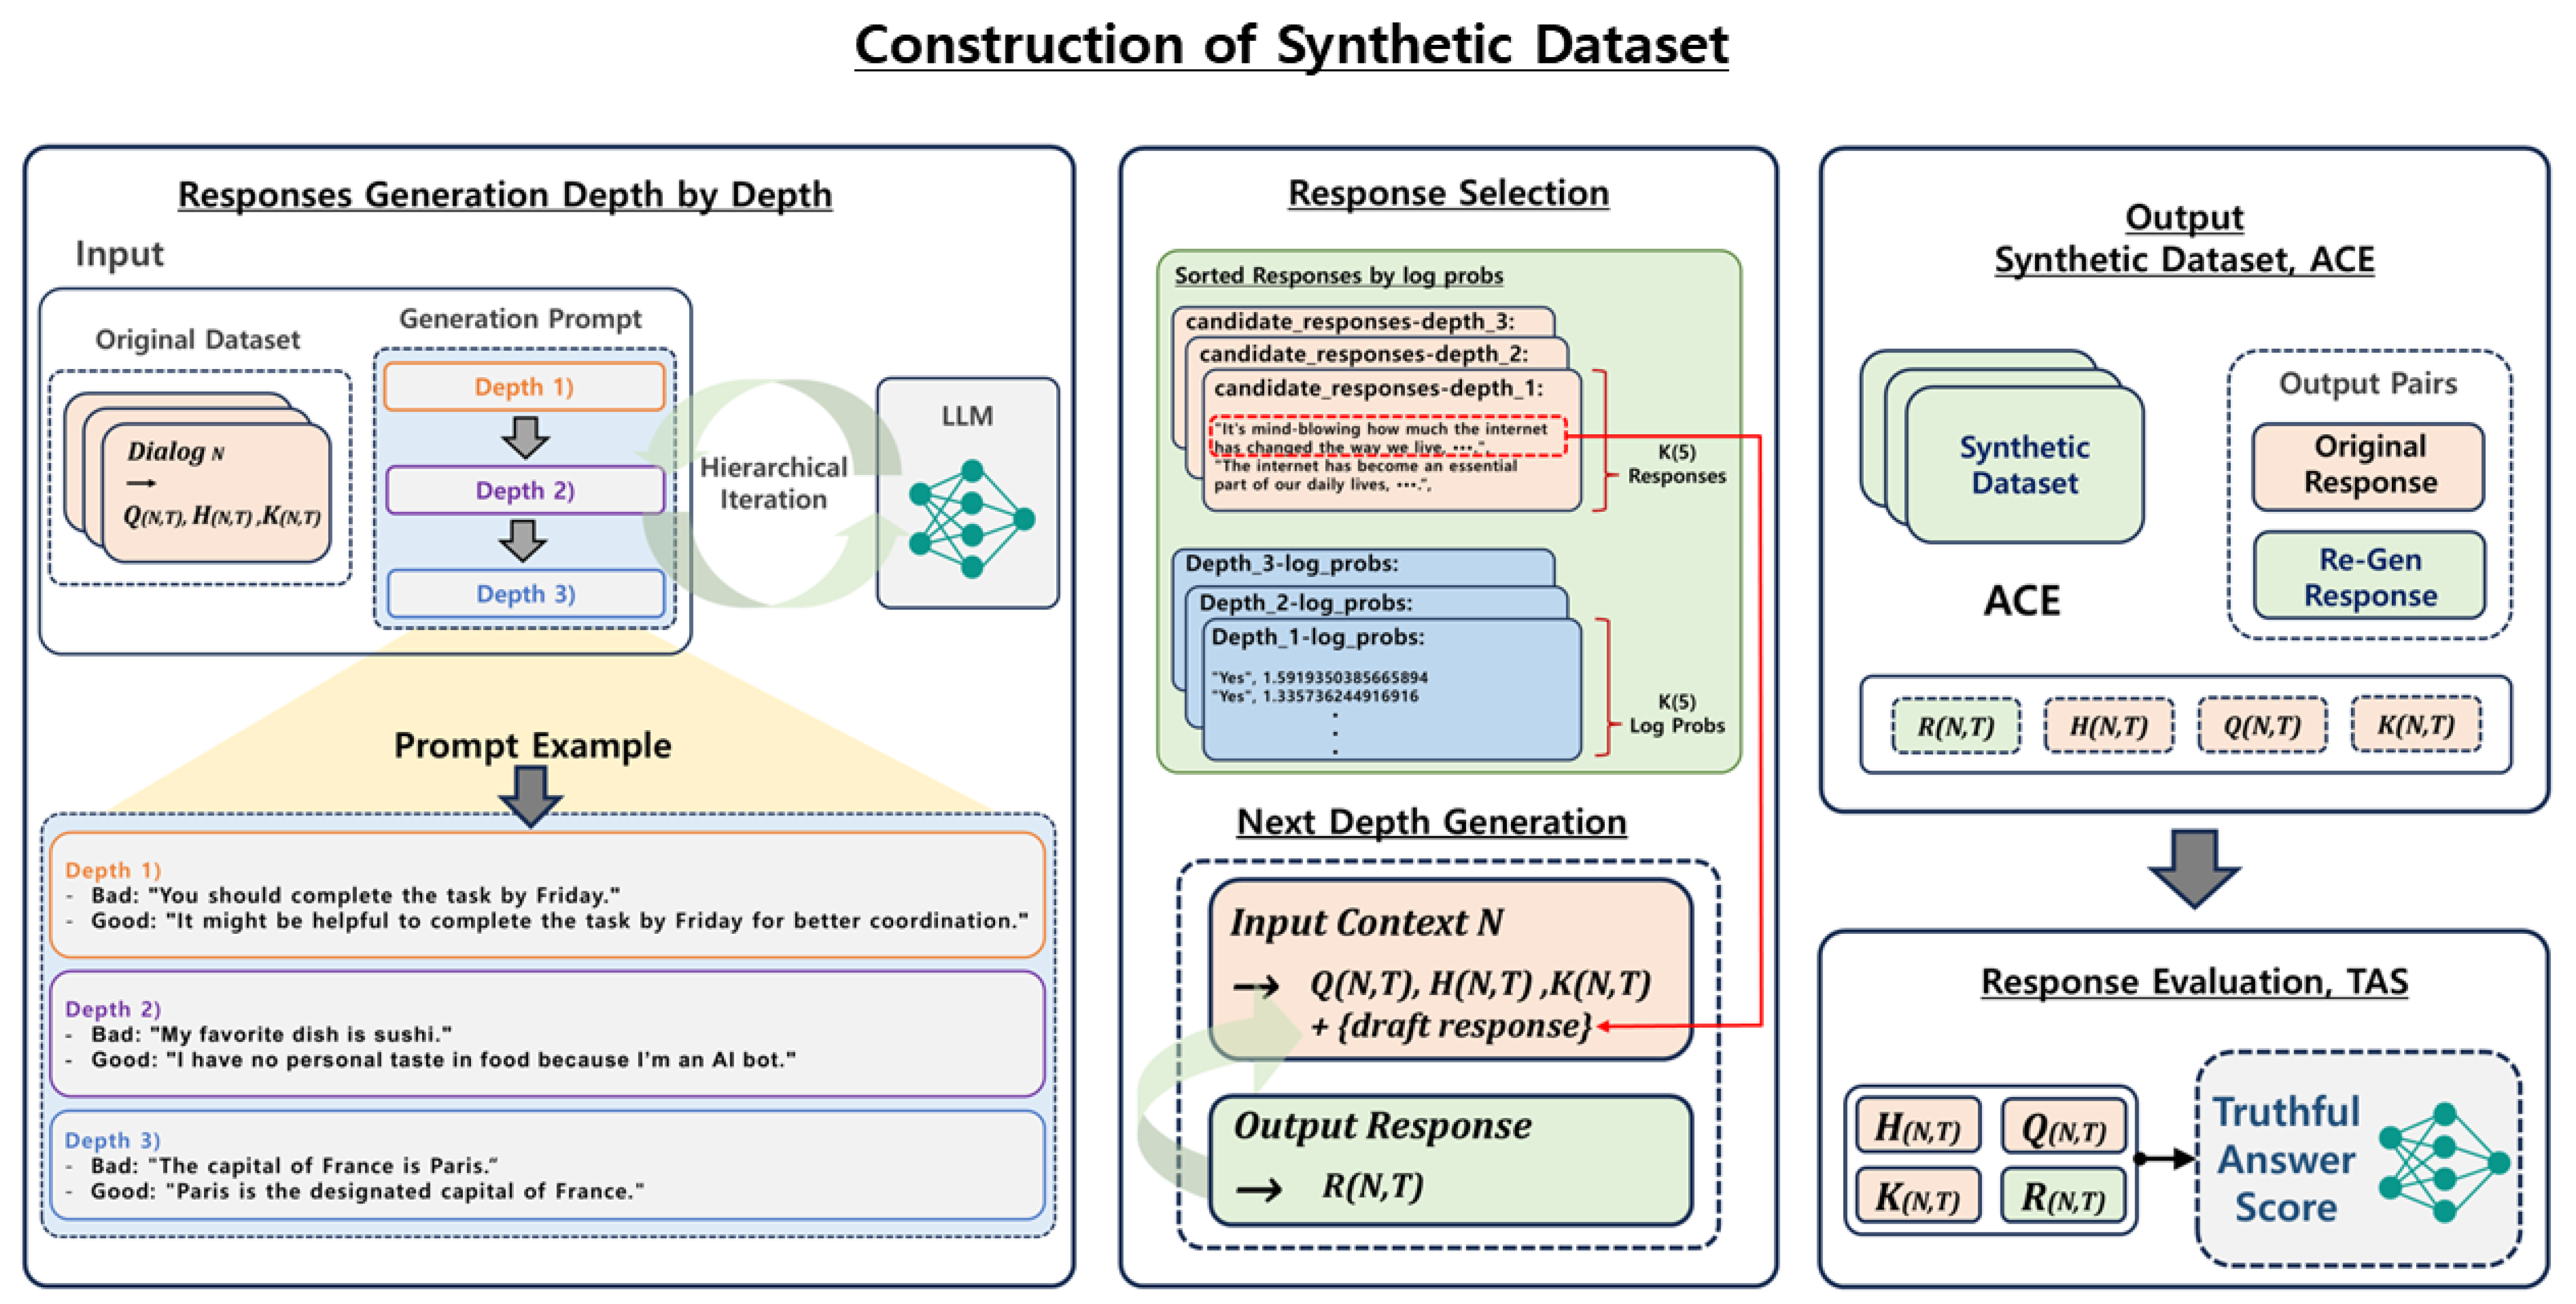The image size is (2576, 1304).
Task: Click the Next Depth Generation heading
Action: tap(1431, 821)
